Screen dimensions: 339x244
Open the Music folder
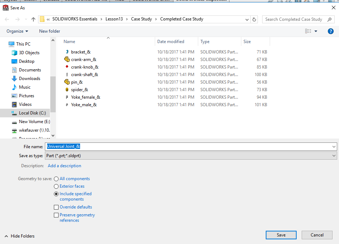coord(25,87)
